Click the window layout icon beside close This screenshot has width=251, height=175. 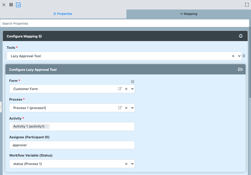(x=11, y=5)
